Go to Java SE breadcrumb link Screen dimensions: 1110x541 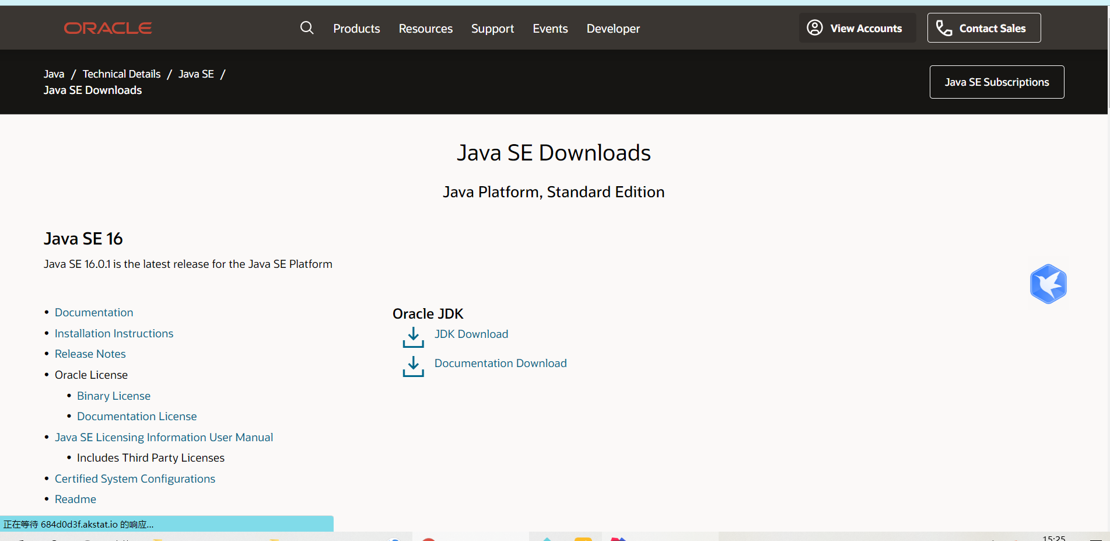(x=196, y=74)
